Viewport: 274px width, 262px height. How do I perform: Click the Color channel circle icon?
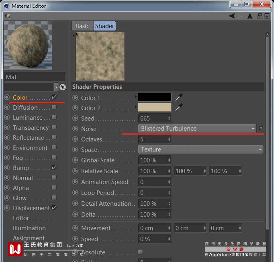pos(7,97)
